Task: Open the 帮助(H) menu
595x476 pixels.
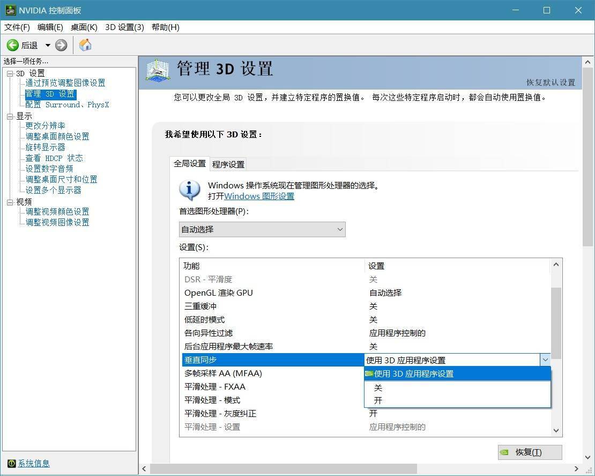Action: point(166,27)
